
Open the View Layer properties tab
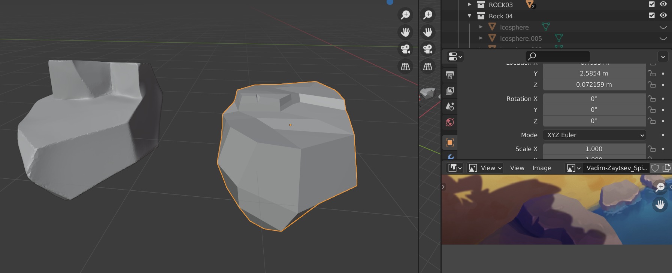pyautogui.click(x=450, y=91)
